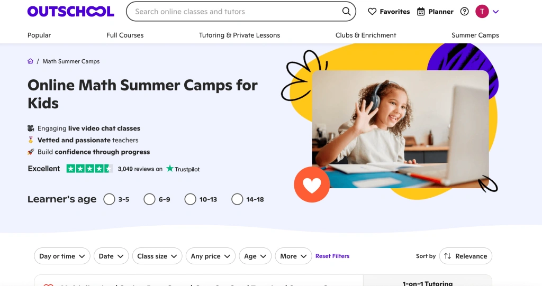Open the Class size dropdown

point(157,256)
